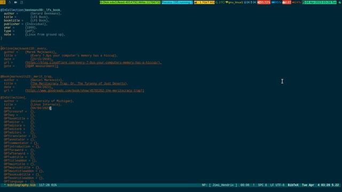The image size is (342, 192).
Task: Click the date {23/11/2018} value
Action: [x=42, y=59]
